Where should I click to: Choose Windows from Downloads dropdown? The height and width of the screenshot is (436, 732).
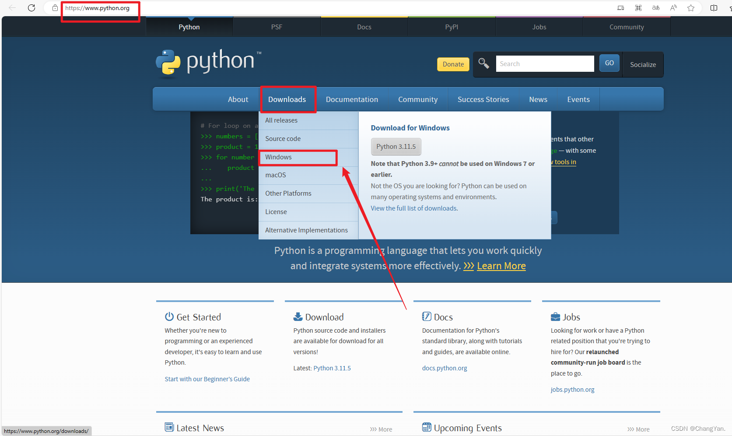[x=308, y=157]
